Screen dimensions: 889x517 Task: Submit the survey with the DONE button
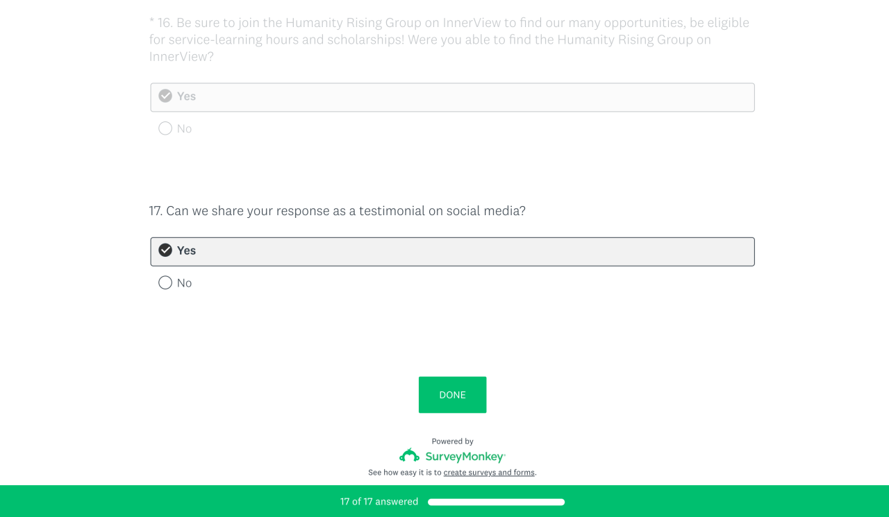[x=452, y=395]
